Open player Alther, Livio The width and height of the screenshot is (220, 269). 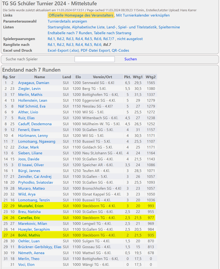pyautogui.click(x=28, y=112)
